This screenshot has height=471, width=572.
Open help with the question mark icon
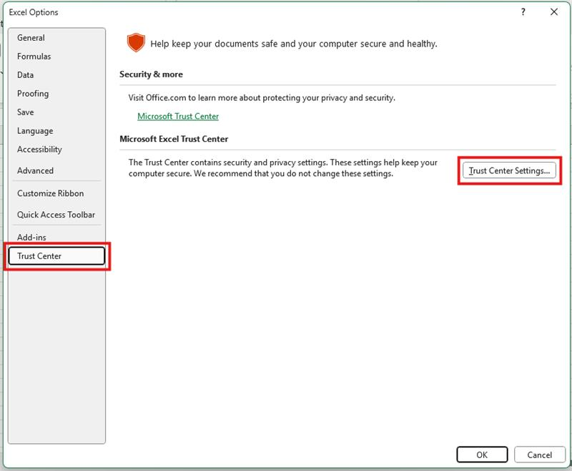pyautogui.click(x=523, y=12)
